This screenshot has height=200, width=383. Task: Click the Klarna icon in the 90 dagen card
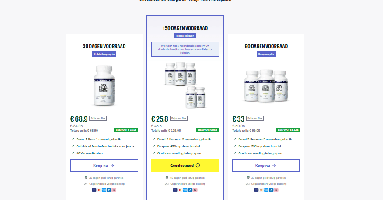pyautogui.click(x=276, y=190)
